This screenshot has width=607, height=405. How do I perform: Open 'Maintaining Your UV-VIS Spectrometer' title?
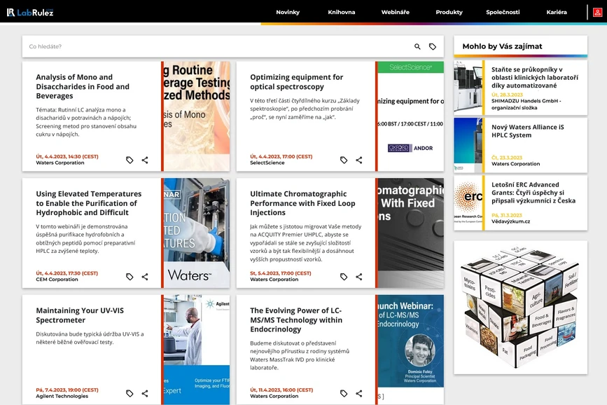80,315
